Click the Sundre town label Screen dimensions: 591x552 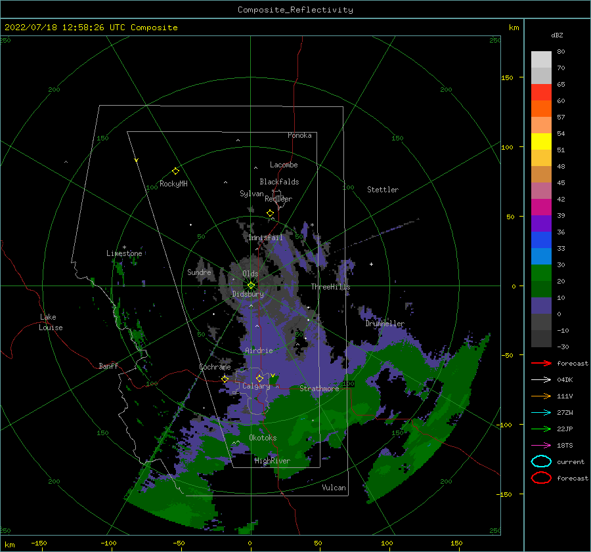(x=199, y=272)
